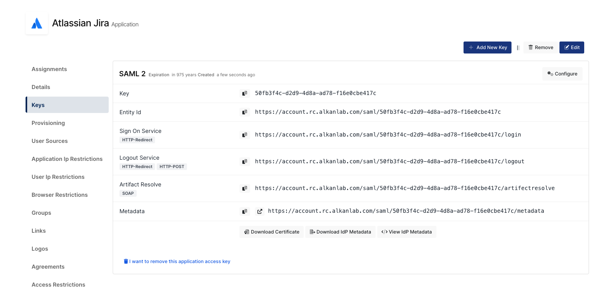Switch to the Assignments section
Image resolution: width=597 pixels, height=295 pixels.
[49, 69]
